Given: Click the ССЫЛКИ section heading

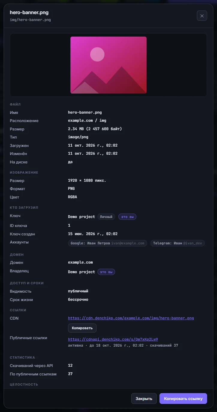Looking at the screenshot, I should 18,310.
